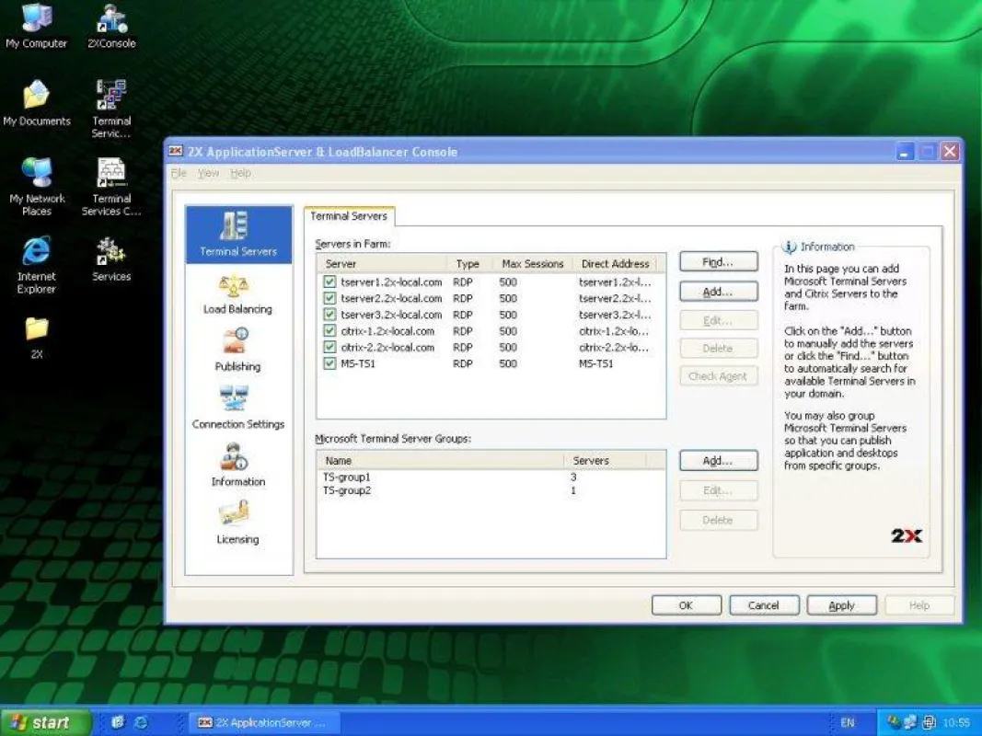Screen dimensions: 982x736
Task: Click the tserver1.2x-l... direct address cell
Action: pyautogui.click(x=615, y=282)
